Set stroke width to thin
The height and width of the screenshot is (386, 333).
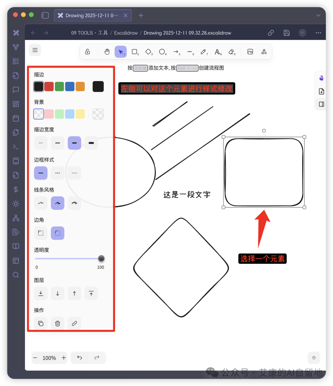pyautogui.click(x=58, y=143)
